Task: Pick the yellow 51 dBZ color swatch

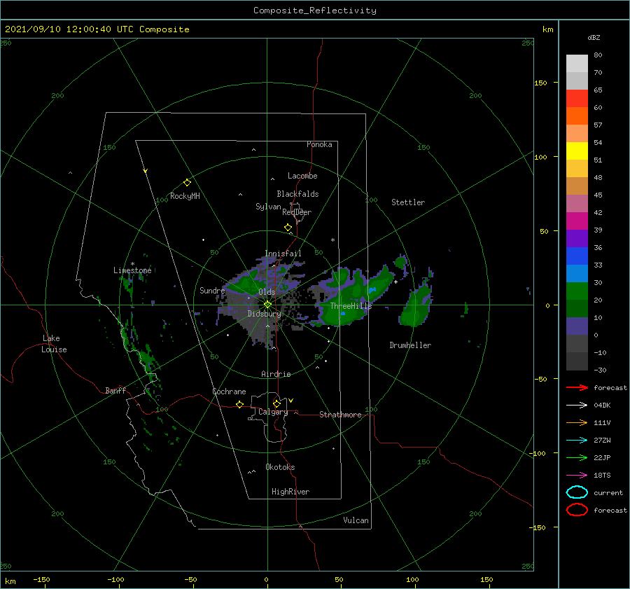Action: [x=577, y=151]
